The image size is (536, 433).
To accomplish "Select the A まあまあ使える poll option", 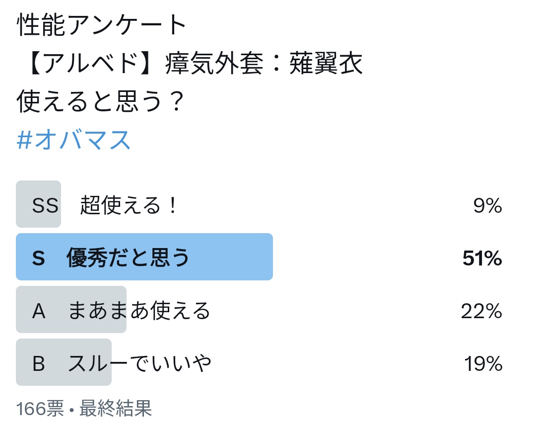I will (259, 309).
